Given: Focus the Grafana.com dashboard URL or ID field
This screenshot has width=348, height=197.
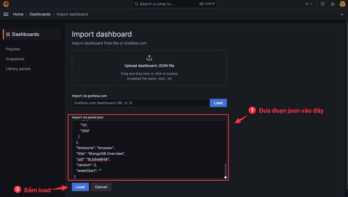Looking at the screenshot, I should tap(141, 103).
